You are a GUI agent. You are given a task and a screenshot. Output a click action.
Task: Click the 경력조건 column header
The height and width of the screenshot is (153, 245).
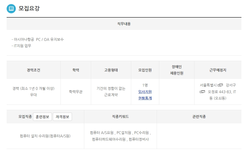click(x=33, y=69)
